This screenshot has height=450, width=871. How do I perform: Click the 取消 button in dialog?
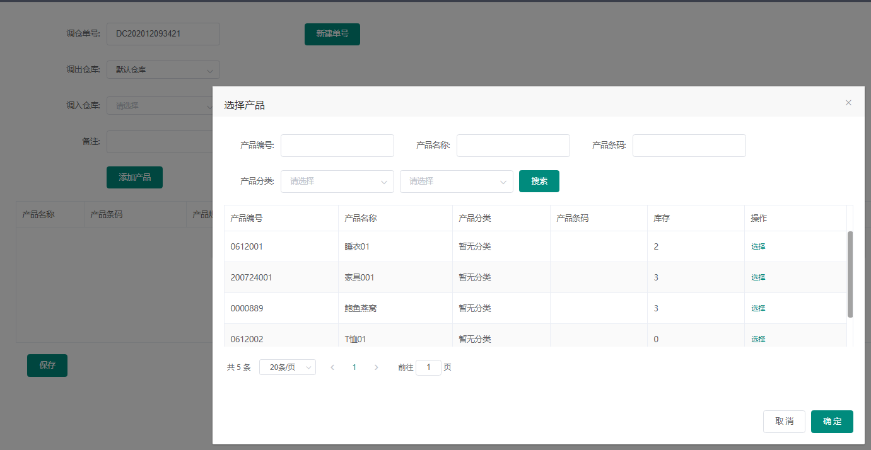click(x=784, y=422)
